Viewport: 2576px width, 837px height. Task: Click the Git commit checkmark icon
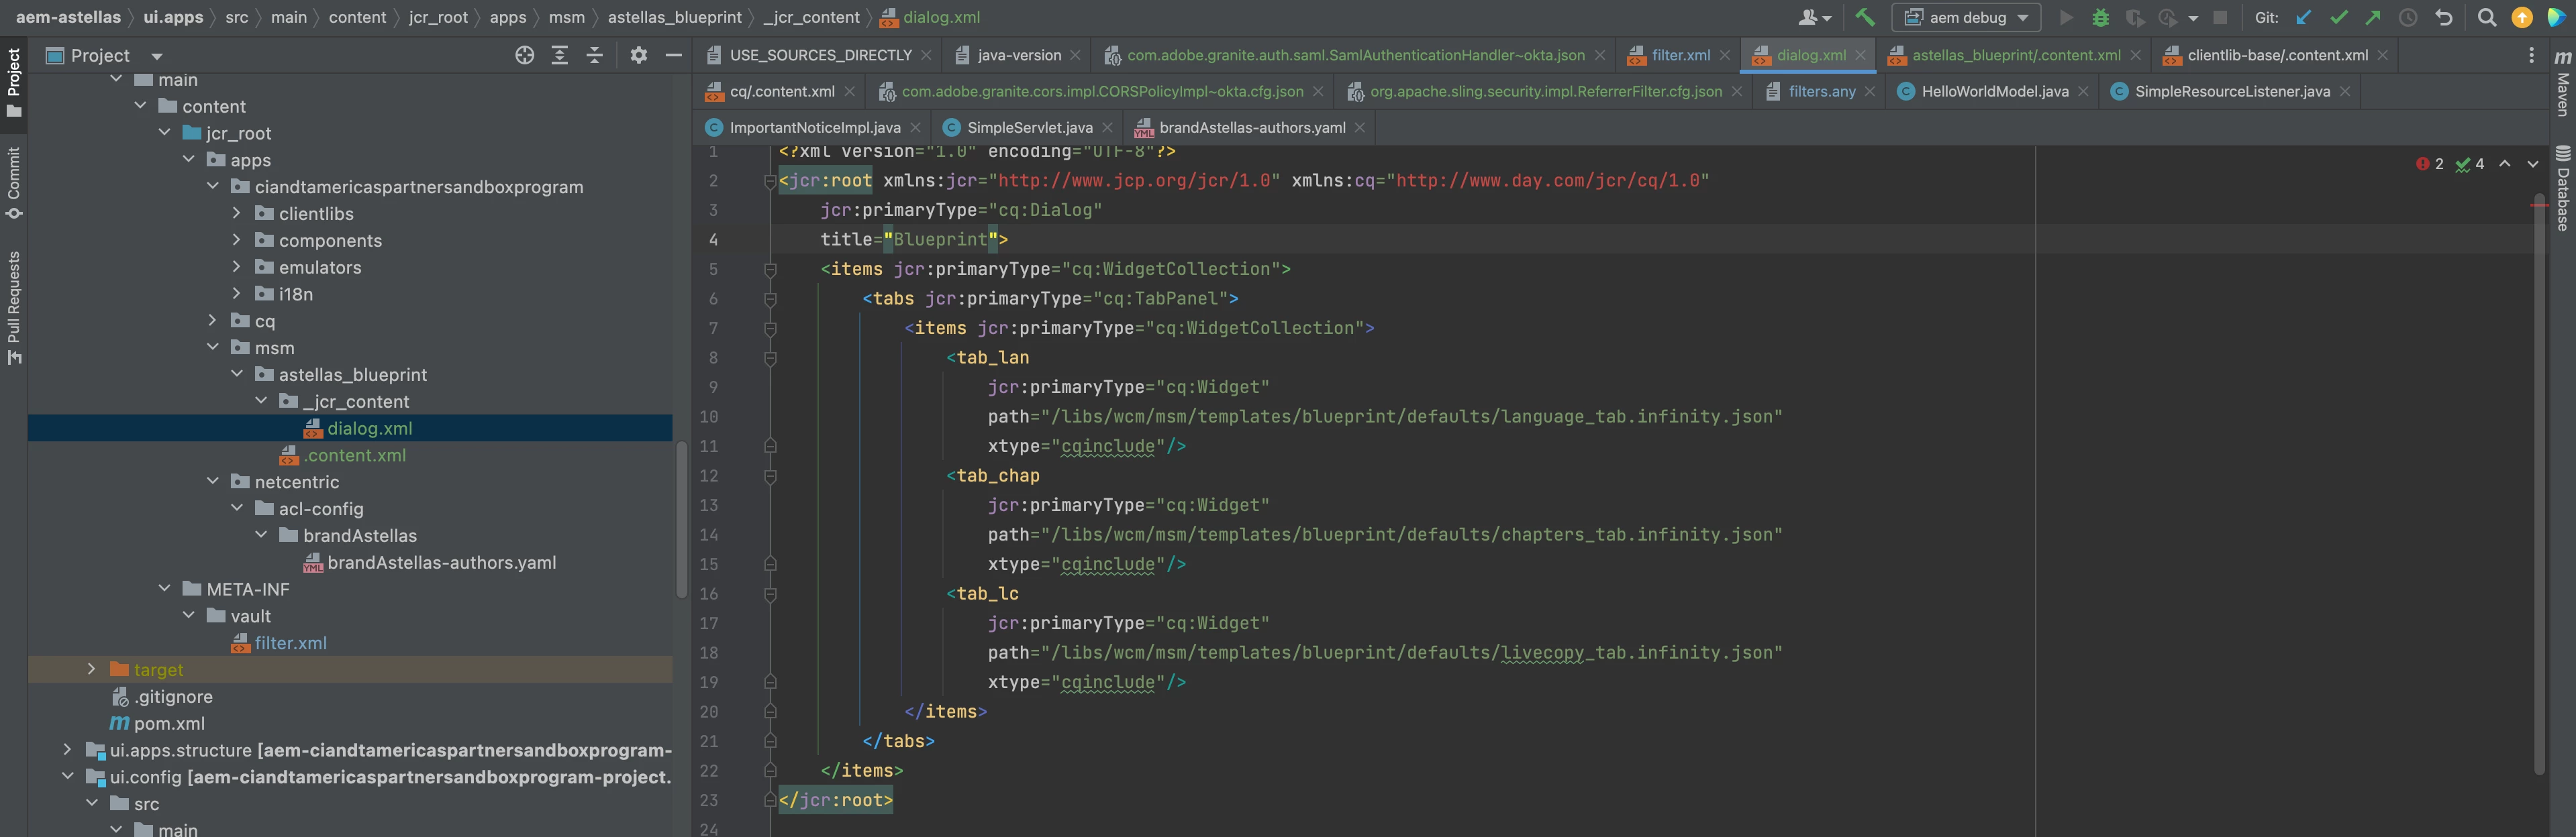(x=2339, y=18)
